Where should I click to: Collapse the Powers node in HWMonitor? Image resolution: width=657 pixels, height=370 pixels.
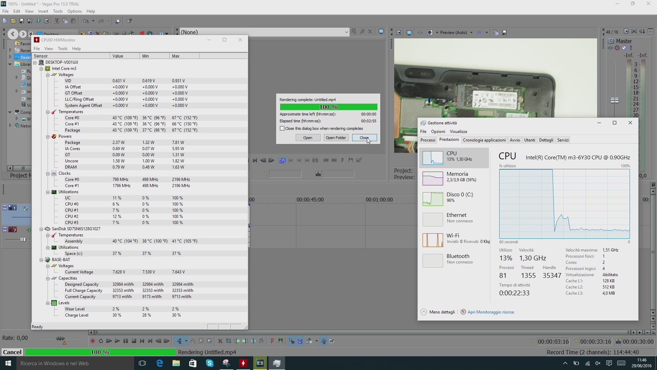pos(48,137)
